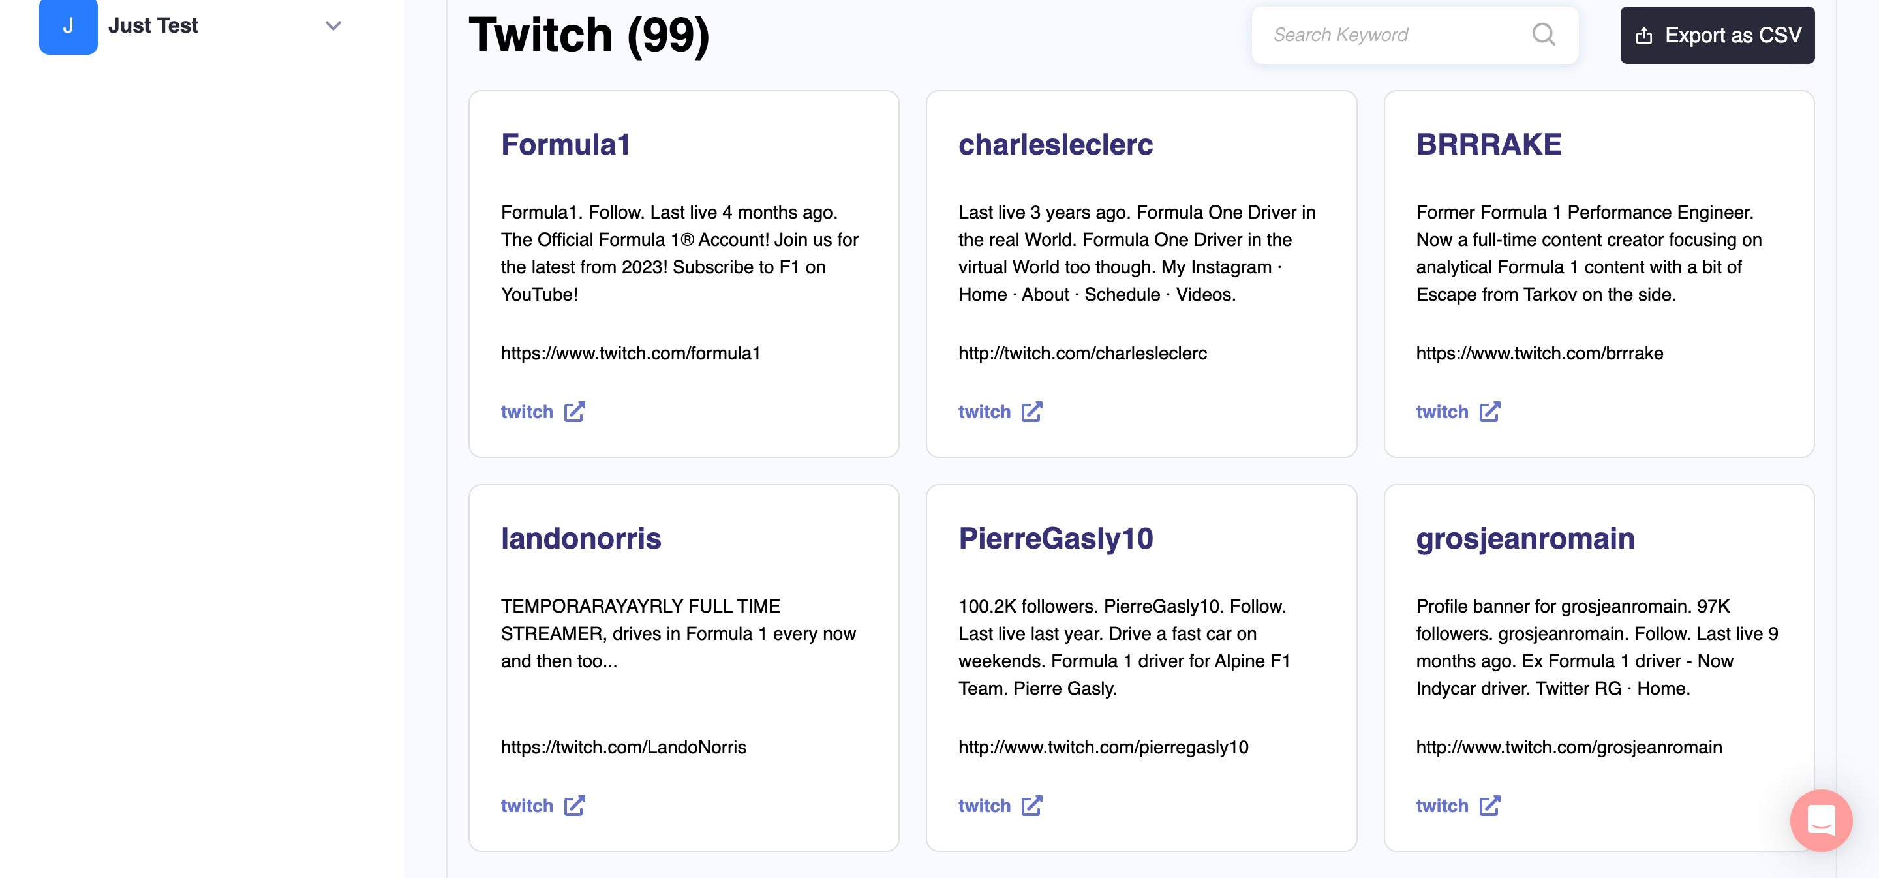1879x878 pixels.
Task: Focus the Search Keyword field
Action: pos(1393,35)
